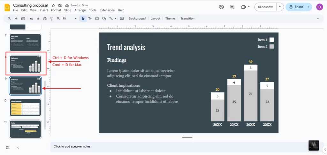Click the Insert image icon
Screen dimensions: 327x155
[97, 19]
